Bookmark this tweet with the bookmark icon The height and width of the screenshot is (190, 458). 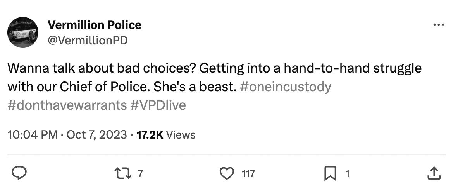[330, 174]
